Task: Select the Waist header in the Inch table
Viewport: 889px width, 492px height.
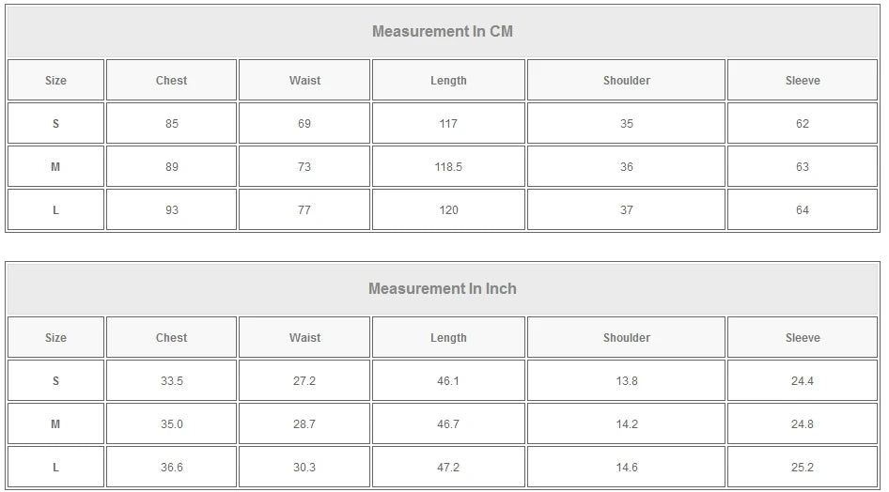Action: [x=304, y=338]
